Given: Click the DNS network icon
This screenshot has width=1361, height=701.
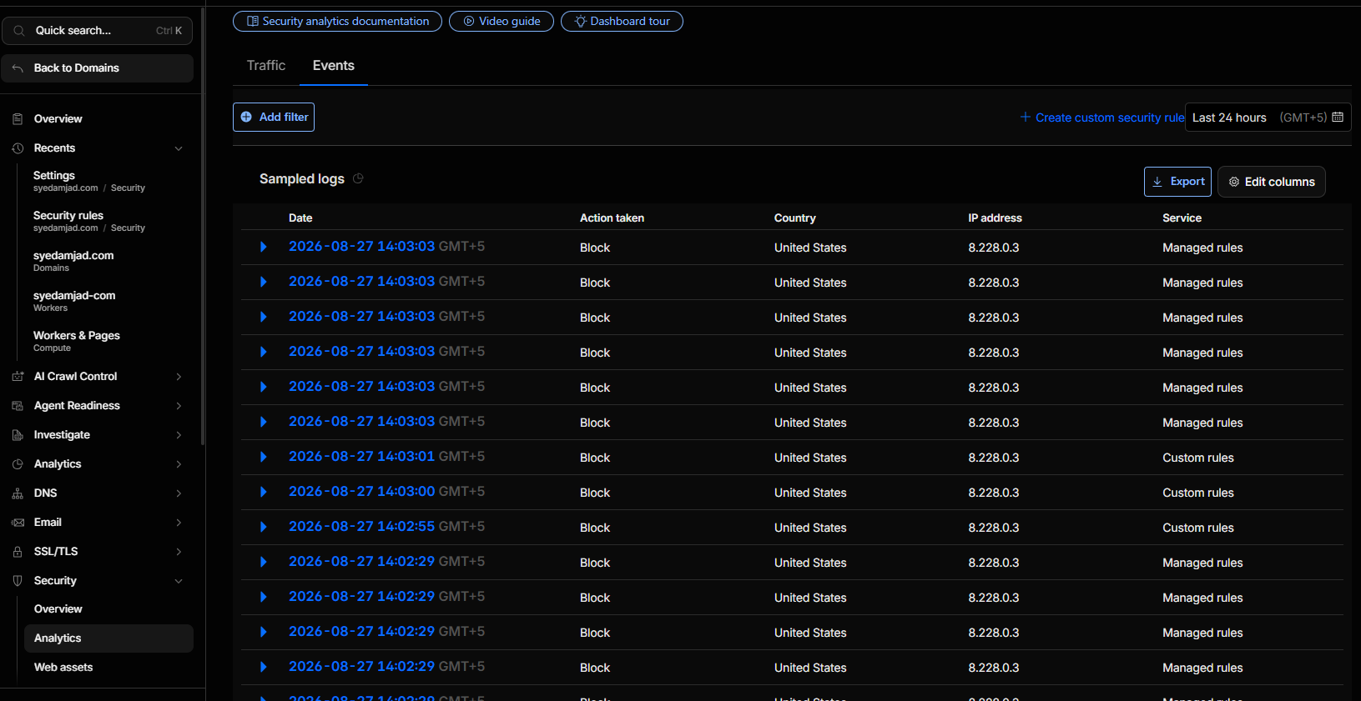Looking at the screenshot, I should (18, 493).
